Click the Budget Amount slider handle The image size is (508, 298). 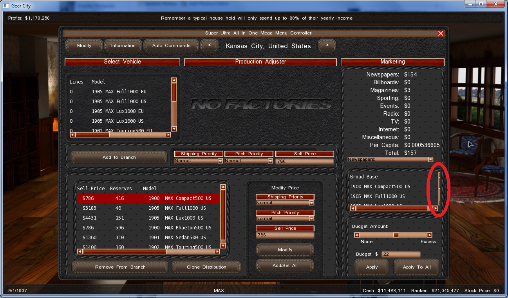pos(396,235)
